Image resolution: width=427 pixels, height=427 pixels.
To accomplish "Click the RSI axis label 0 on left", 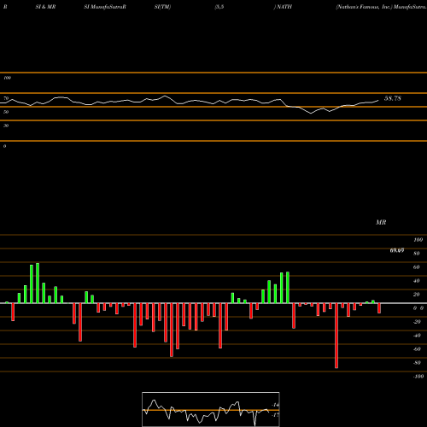I will (x=4, y=146).
